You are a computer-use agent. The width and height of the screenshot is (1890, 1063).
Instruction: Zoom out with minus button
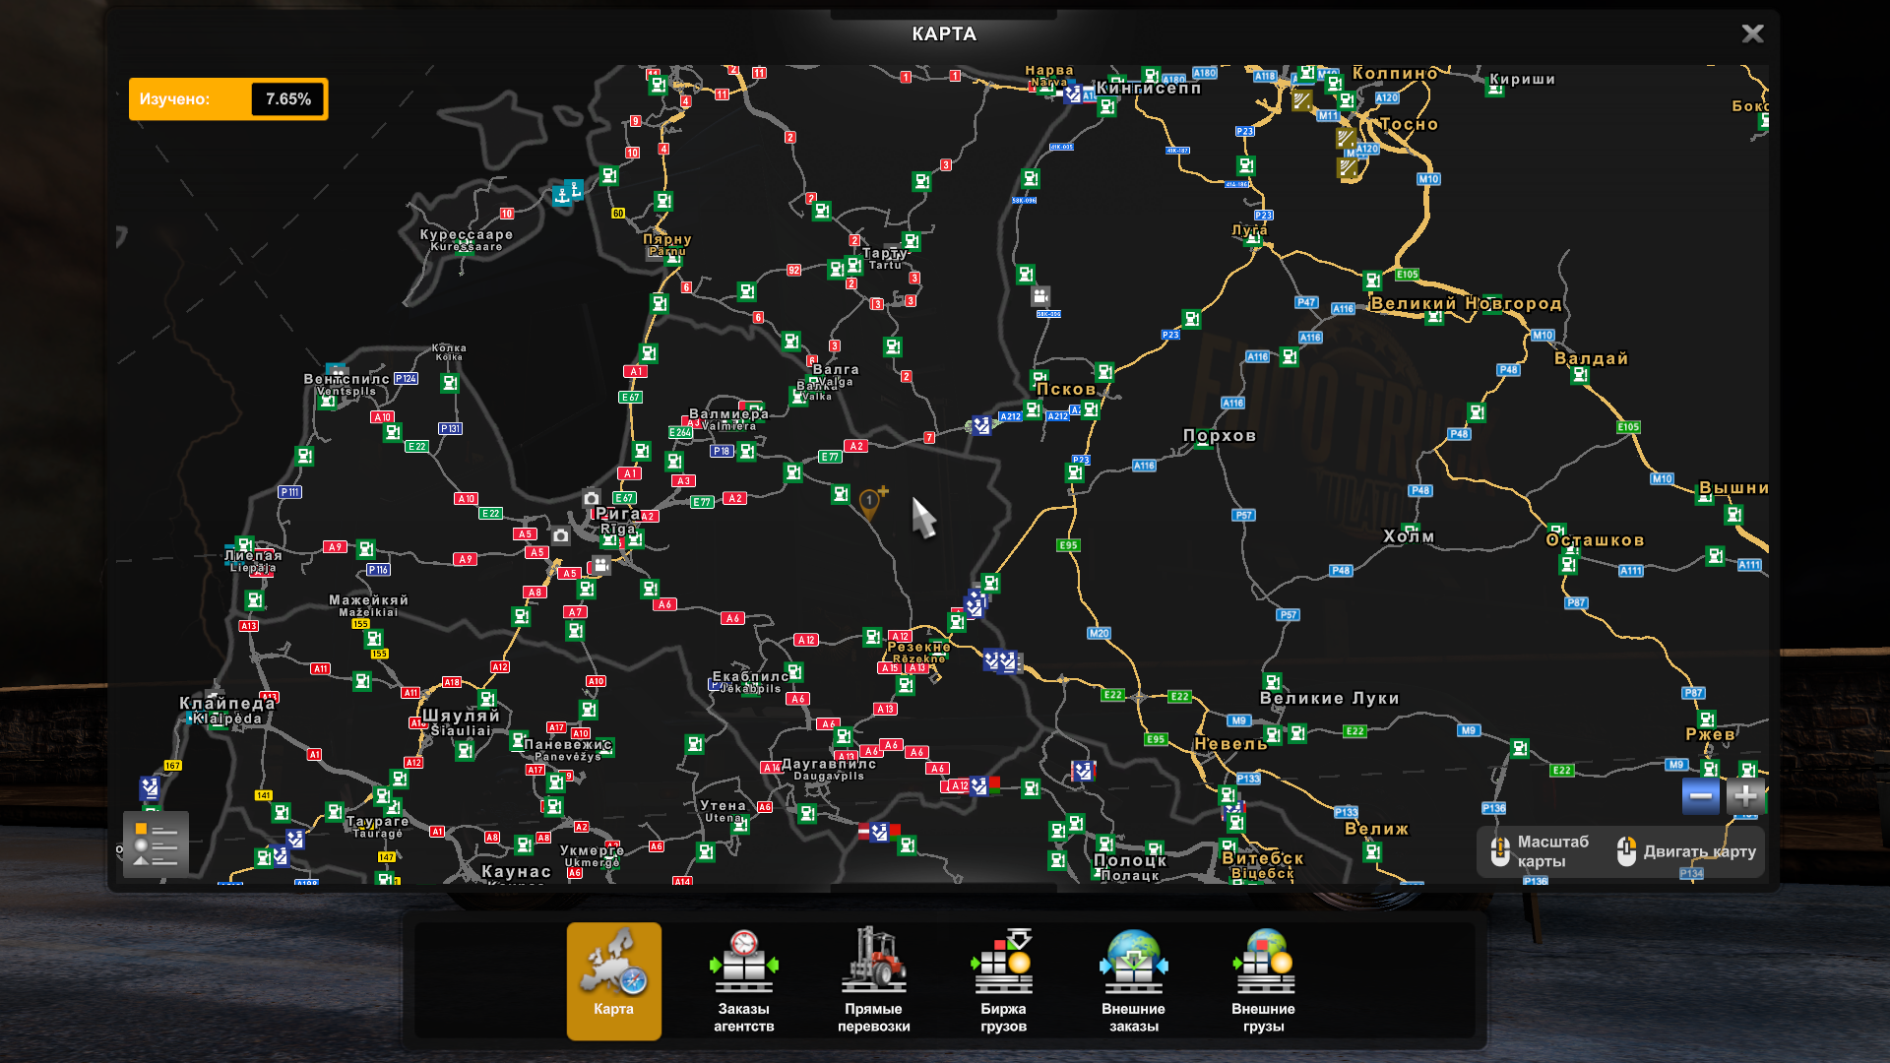pyautogui.click(x=1700, y=796)
